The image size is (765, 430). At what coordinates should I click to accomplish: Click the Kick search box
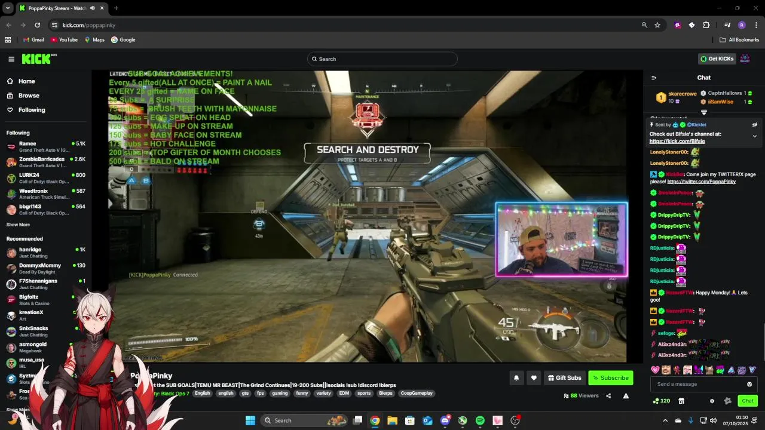(x=382, y=59)
